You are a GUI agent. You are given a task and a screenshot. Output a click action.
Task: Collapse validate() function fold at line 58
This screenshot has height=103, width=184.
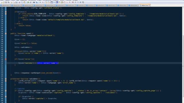coord(6,79)
